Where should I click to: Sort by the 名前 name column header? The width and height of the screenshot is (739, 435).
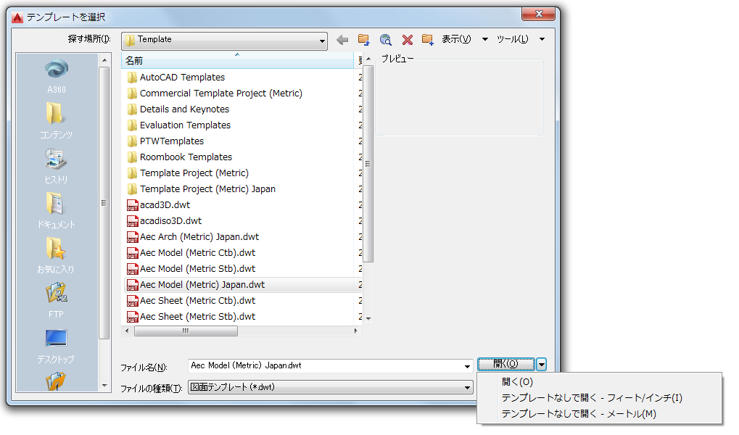click(238, 61)
